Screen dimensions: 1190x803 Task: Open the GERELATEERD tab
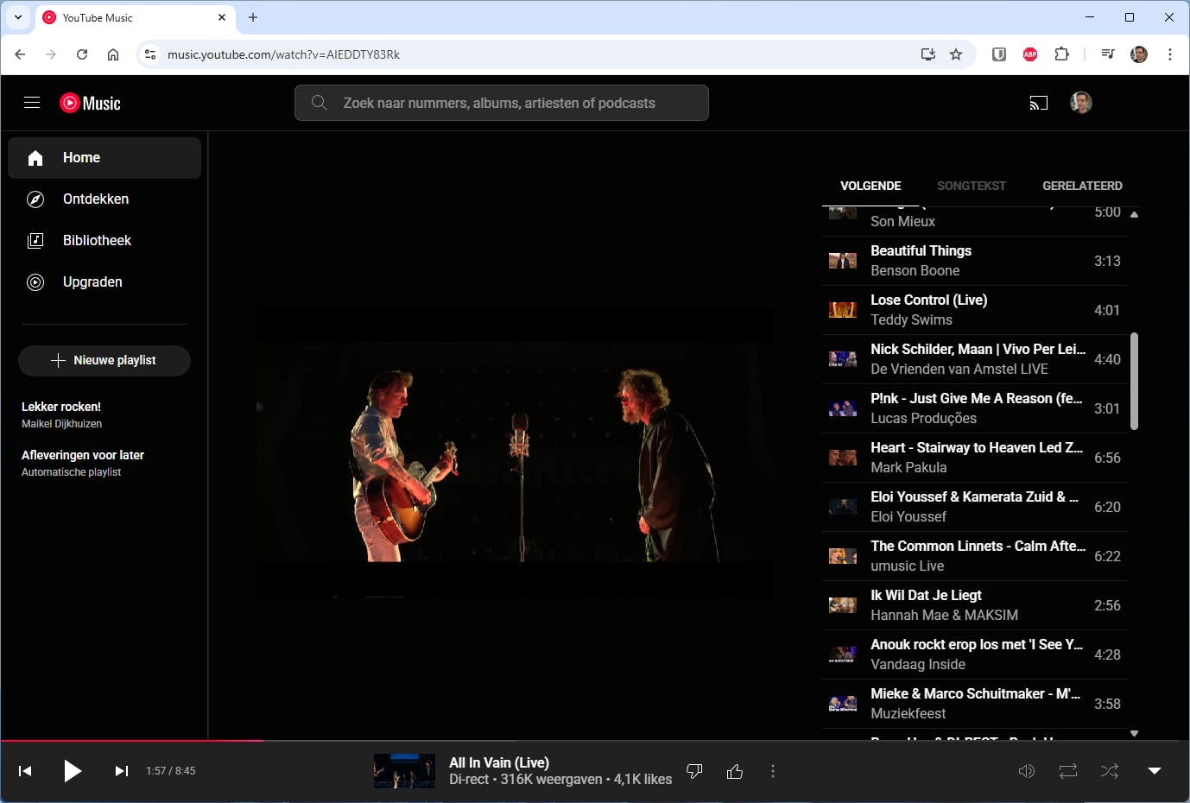coord(1082,186)
